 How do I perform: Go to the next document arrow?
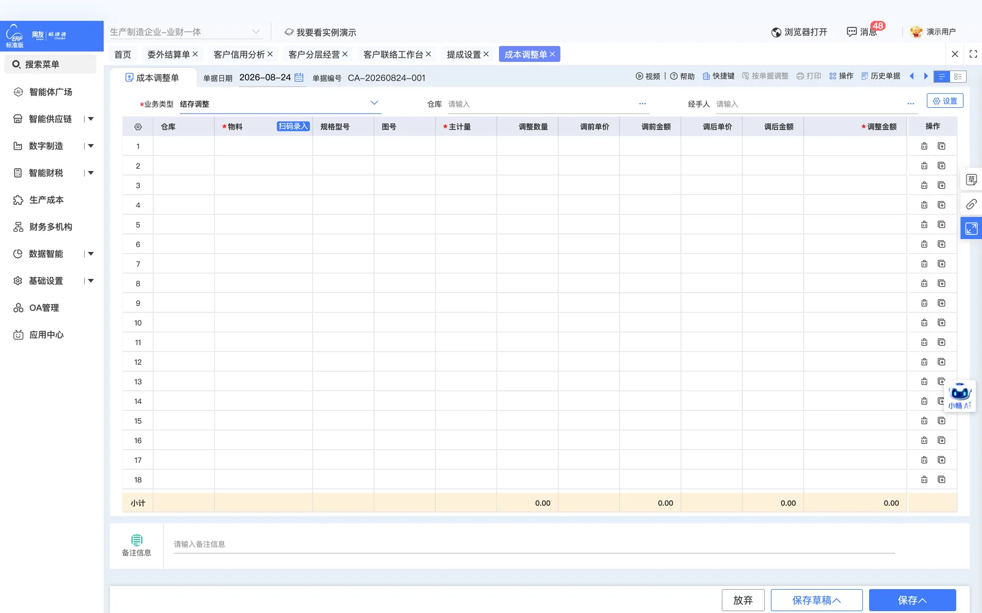tap(926, 76)
